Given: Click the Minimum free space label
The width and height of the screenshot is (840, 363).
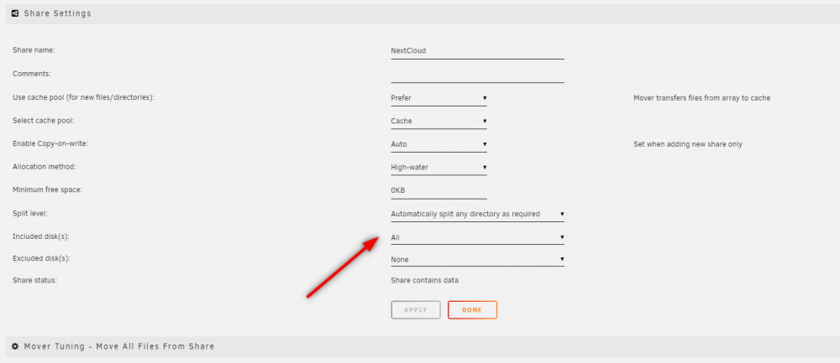Looking at the screenshot, I should coord(47,189).
